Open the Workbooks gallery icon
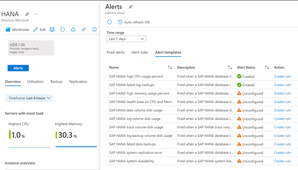The height and width of the screenshot is (170, 298). point(8,30)
